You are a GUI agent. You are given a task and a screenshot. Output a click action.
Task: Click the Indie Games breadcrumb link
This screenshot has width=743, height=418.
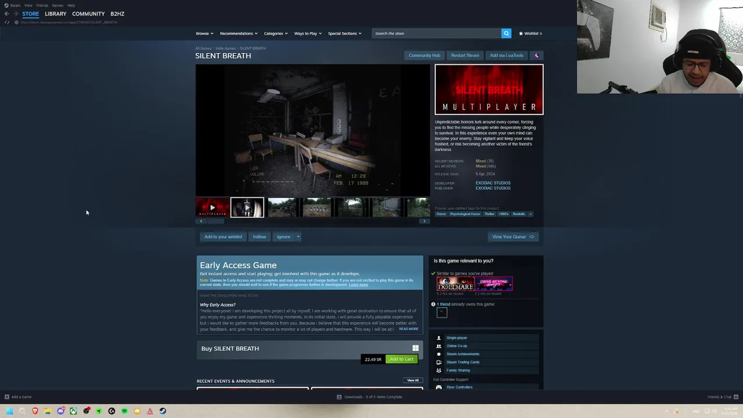226,48
